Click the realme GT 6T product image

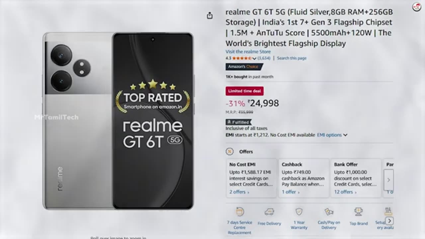pos(118,121)
